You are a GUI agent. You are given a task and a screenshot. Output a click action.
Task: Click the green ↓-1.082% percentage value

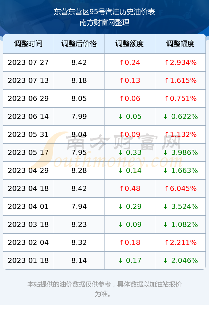(180, 225)
